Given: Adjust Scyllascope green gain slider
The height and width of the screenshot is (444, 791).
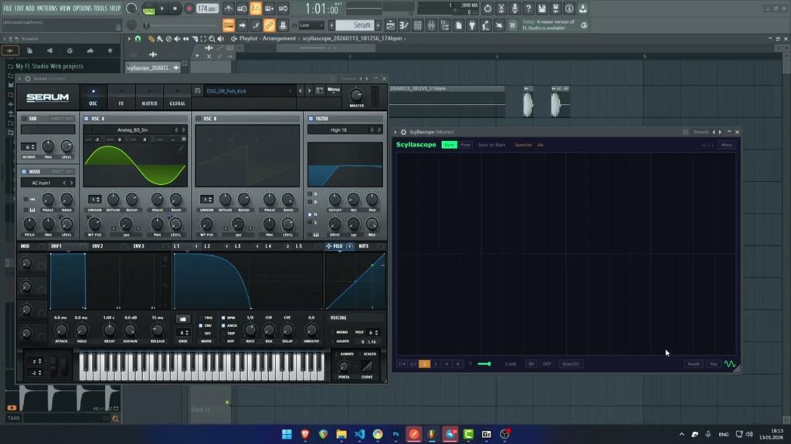Looking at the screenshot, I should click(x=484, y=364).
